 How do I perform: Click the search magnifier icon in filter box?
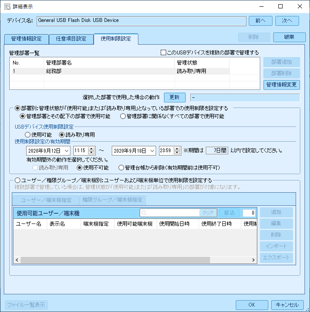pyautogui.click(x=144, y=213)
